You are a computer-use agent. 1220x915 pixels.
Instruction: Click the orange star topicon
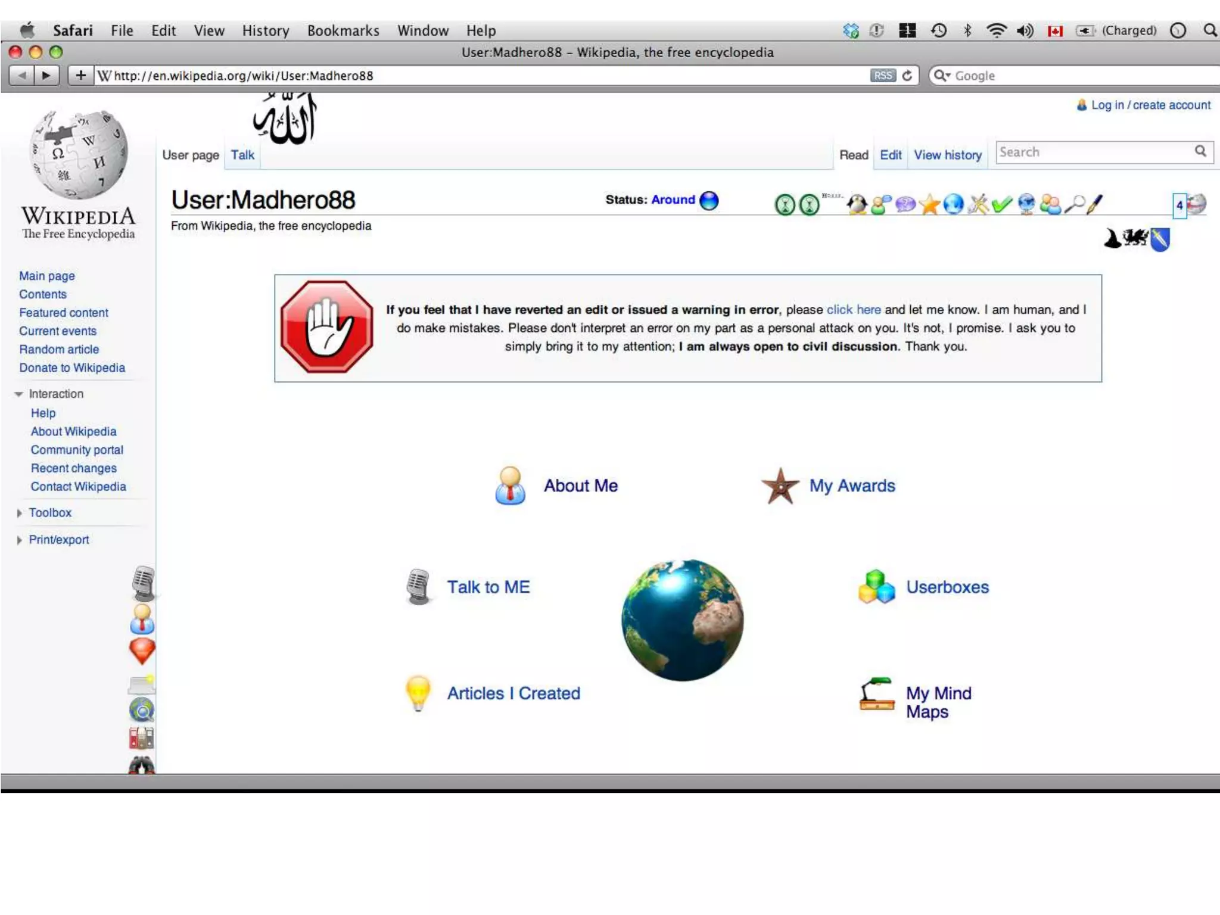coord(929,204)
